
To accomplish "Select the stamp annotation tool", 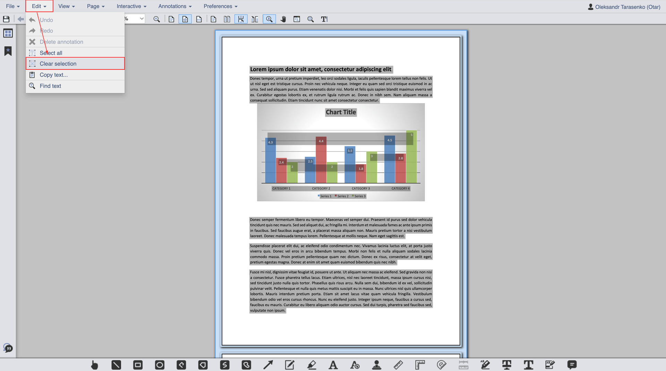I will [x=376, y=365].
